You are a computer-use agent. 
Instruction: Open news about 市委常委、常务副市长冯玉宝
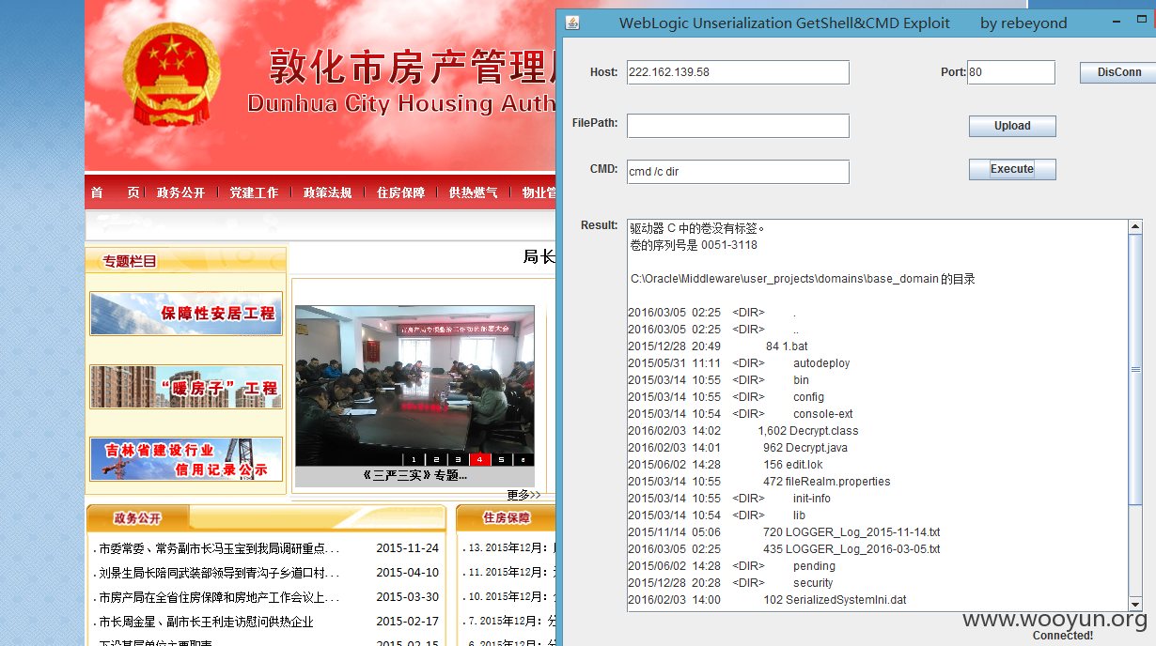219,548
